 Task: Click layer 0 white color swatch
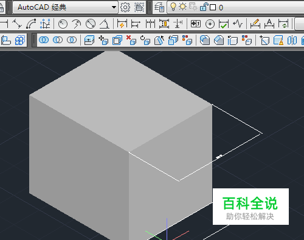click(213, 7)
